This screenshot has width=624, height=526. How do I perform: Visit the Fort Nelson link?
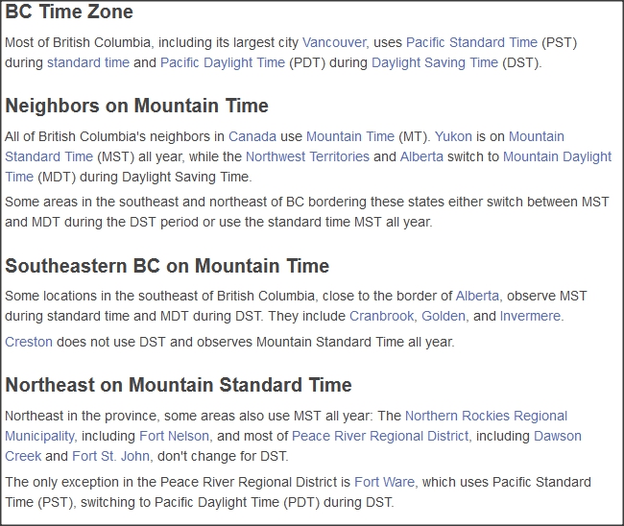coord(174,437)
